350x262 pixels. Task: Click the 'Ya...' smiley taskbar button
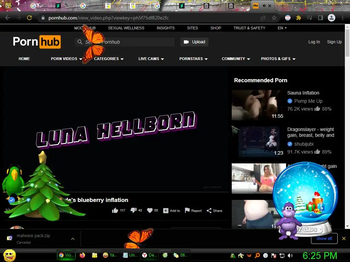click(x=110, y=255)
